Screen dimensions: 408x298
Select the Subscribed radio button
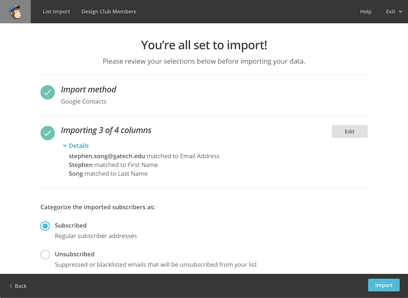click(x=45, y=226)
